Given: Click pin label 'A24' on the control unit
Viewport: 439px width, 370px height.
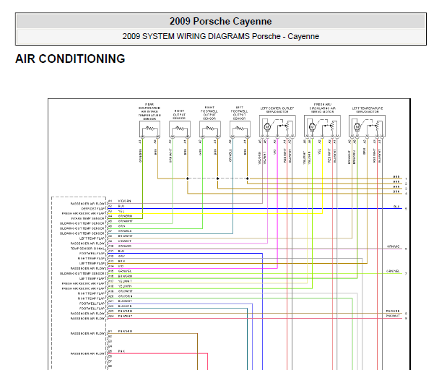Looking at the screenshot, I should click(111, 317).
